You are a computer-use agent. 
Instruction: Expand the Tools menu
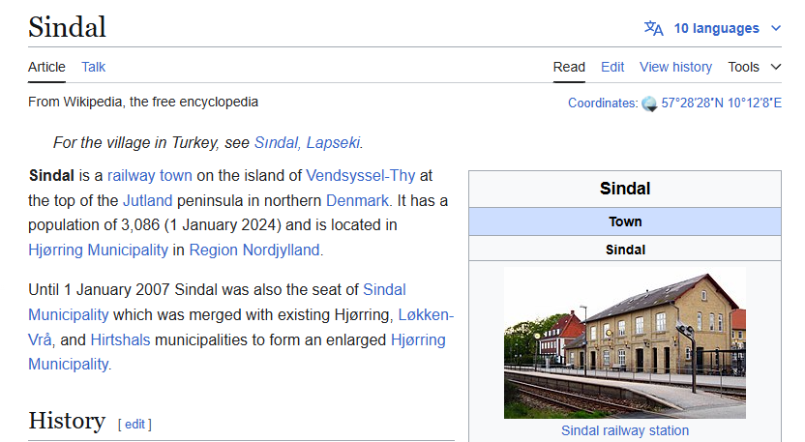coord(754,67)
